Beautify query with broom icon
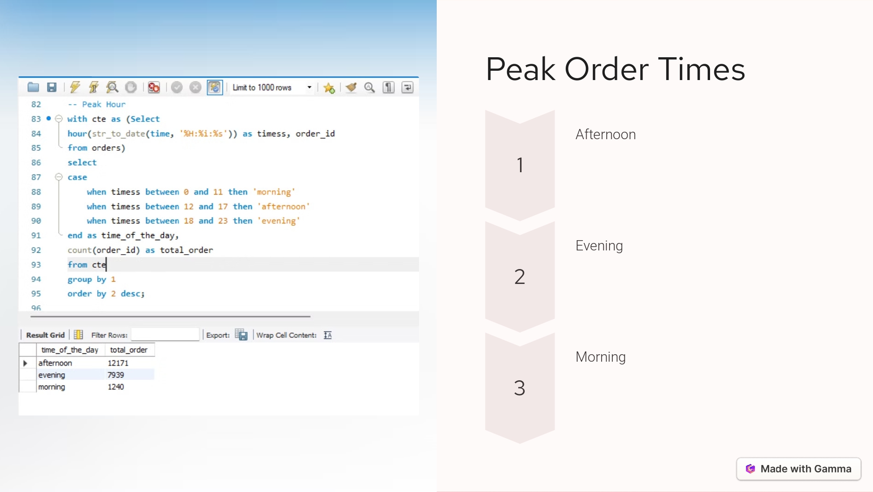The image size is (873, 492). point(351,87)
